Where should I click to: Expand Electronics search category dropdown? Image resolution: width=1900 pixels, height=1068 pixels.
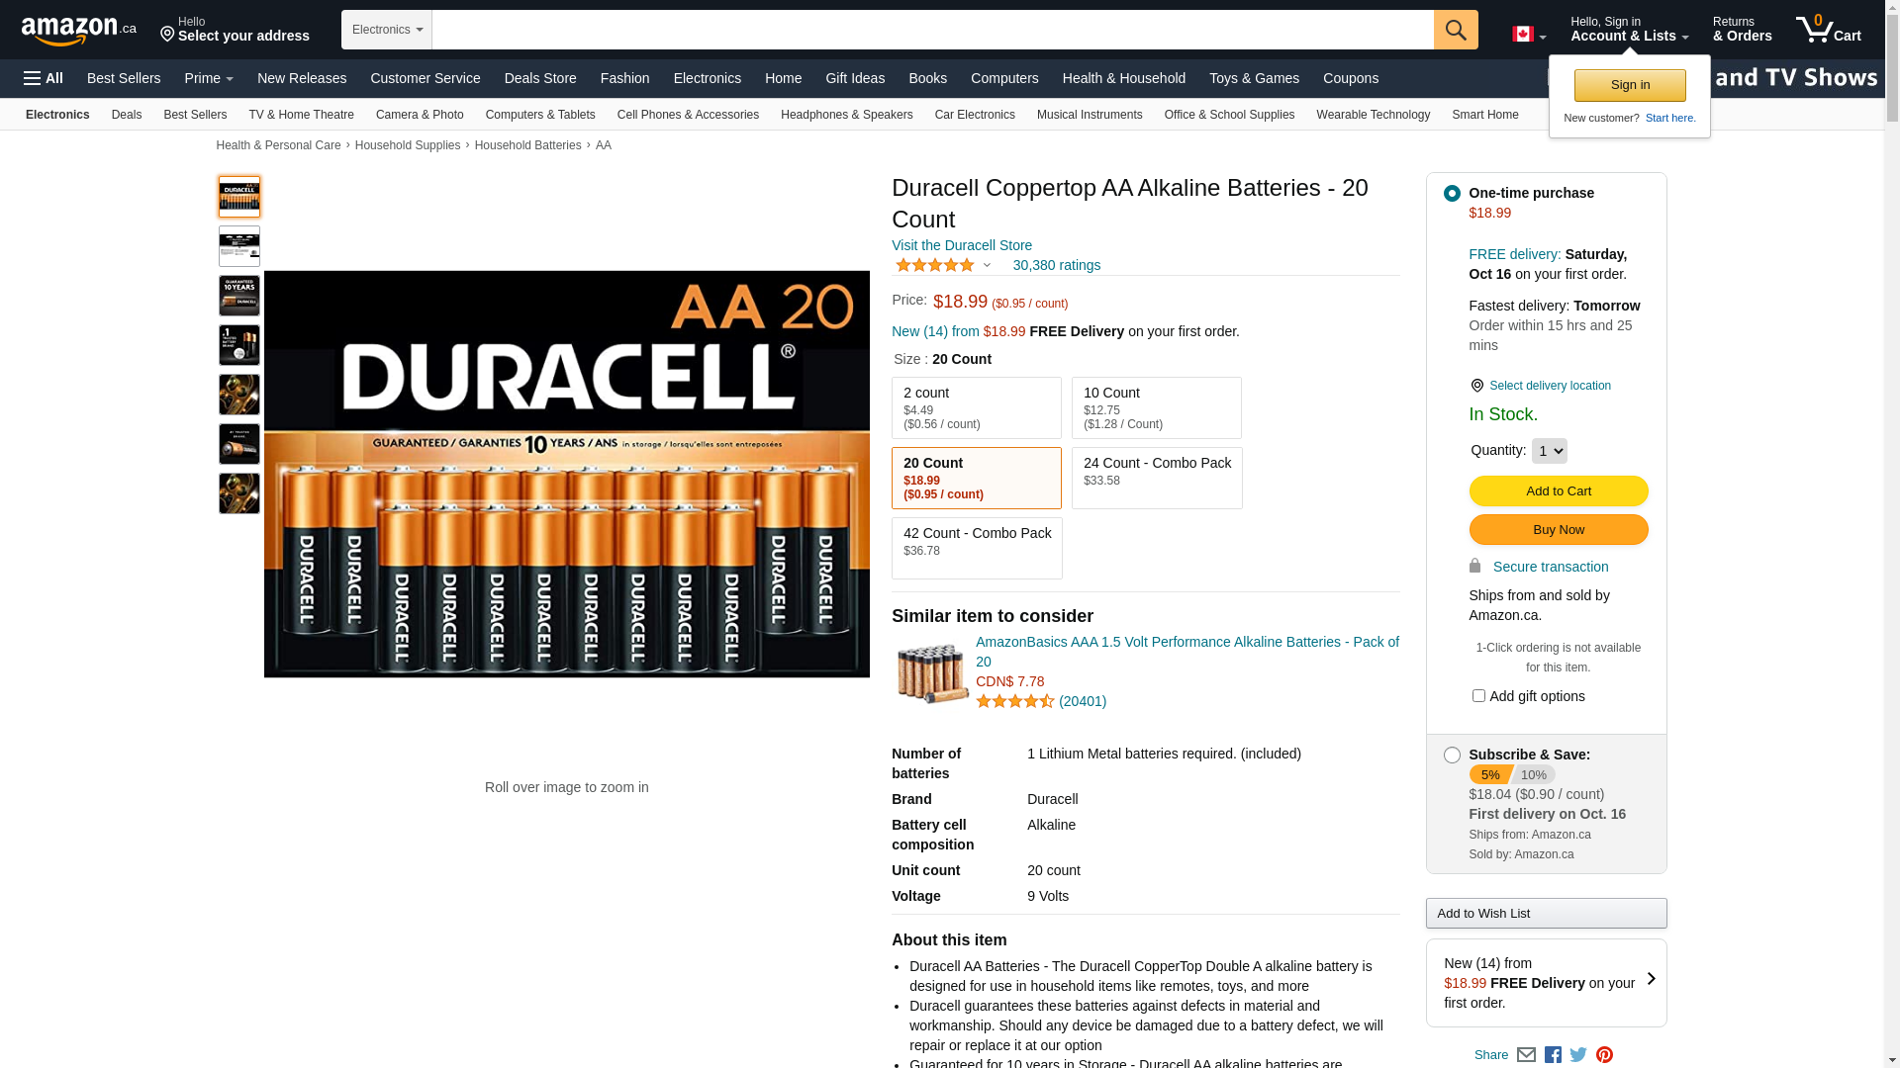point(387,30)
